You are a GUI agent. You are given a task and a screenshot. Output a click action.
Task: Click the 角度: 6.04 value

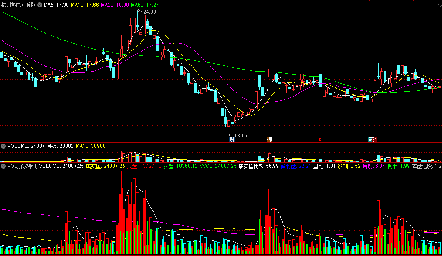point(374,166)
